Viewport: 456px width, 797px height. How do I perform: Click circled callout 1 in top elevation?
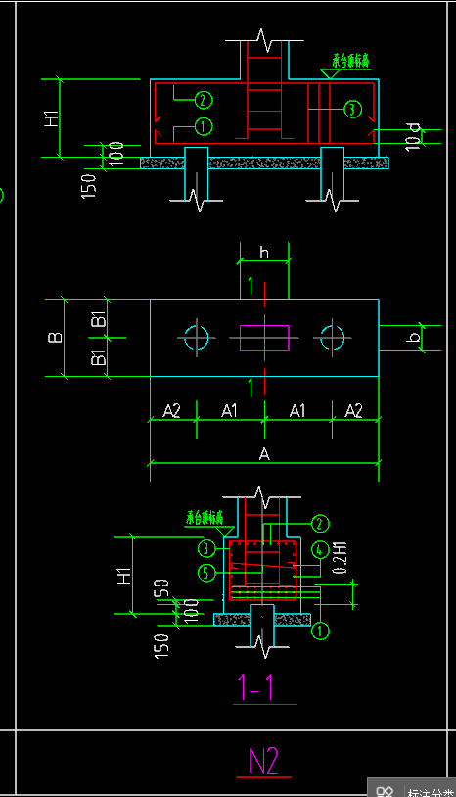click(204, 126)
